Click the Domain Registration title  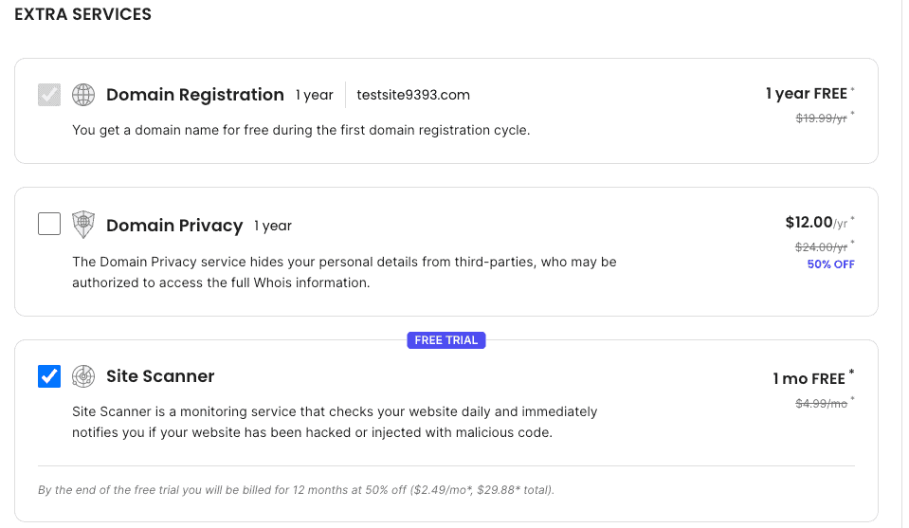pos(194,95)
